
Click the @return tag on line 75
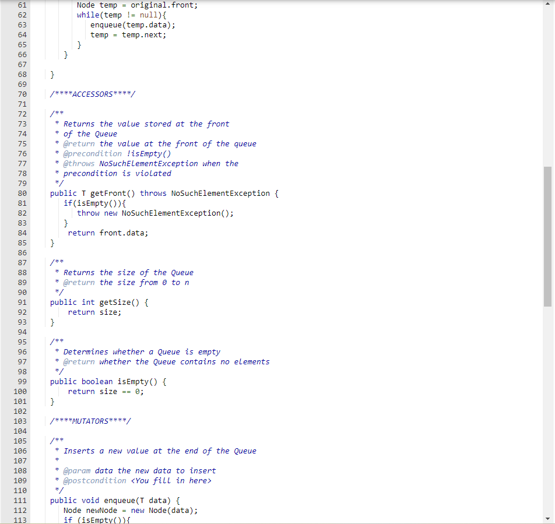tap(80, 143)
